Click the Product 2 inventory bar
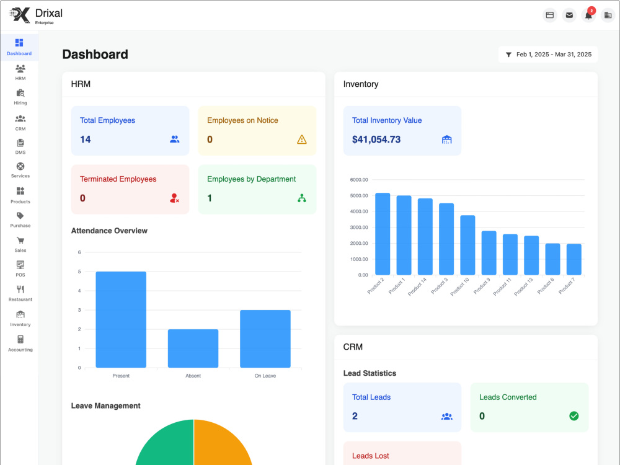The image size is (620, 465). click(x=383, y=234)
